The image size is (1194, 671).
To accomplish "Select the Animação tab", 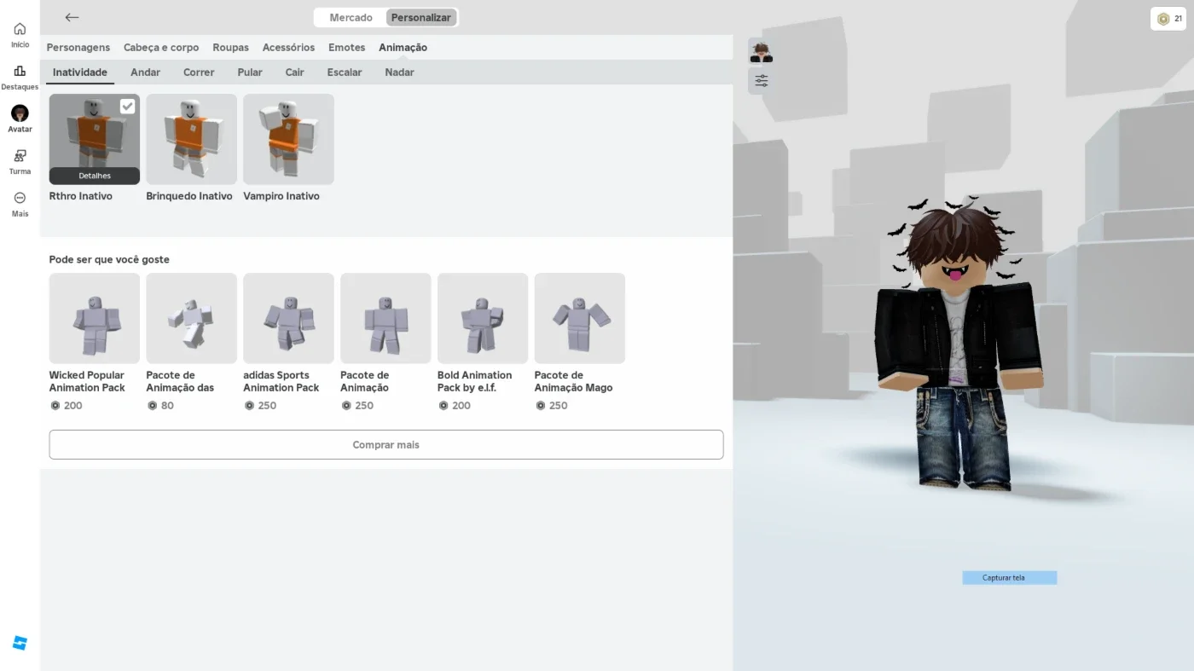I will coord(403,48).
